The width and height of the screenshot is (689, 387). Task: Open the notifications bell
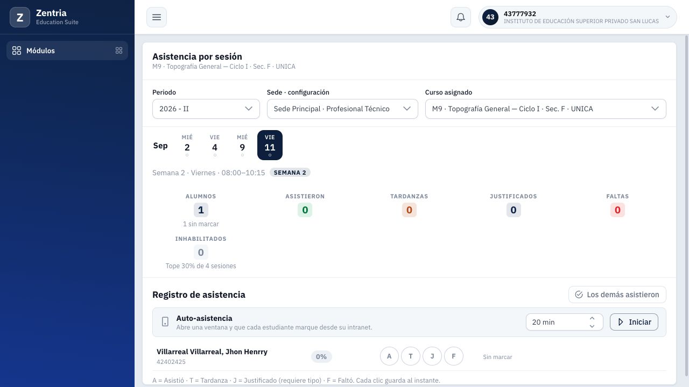tap(461, 17)
